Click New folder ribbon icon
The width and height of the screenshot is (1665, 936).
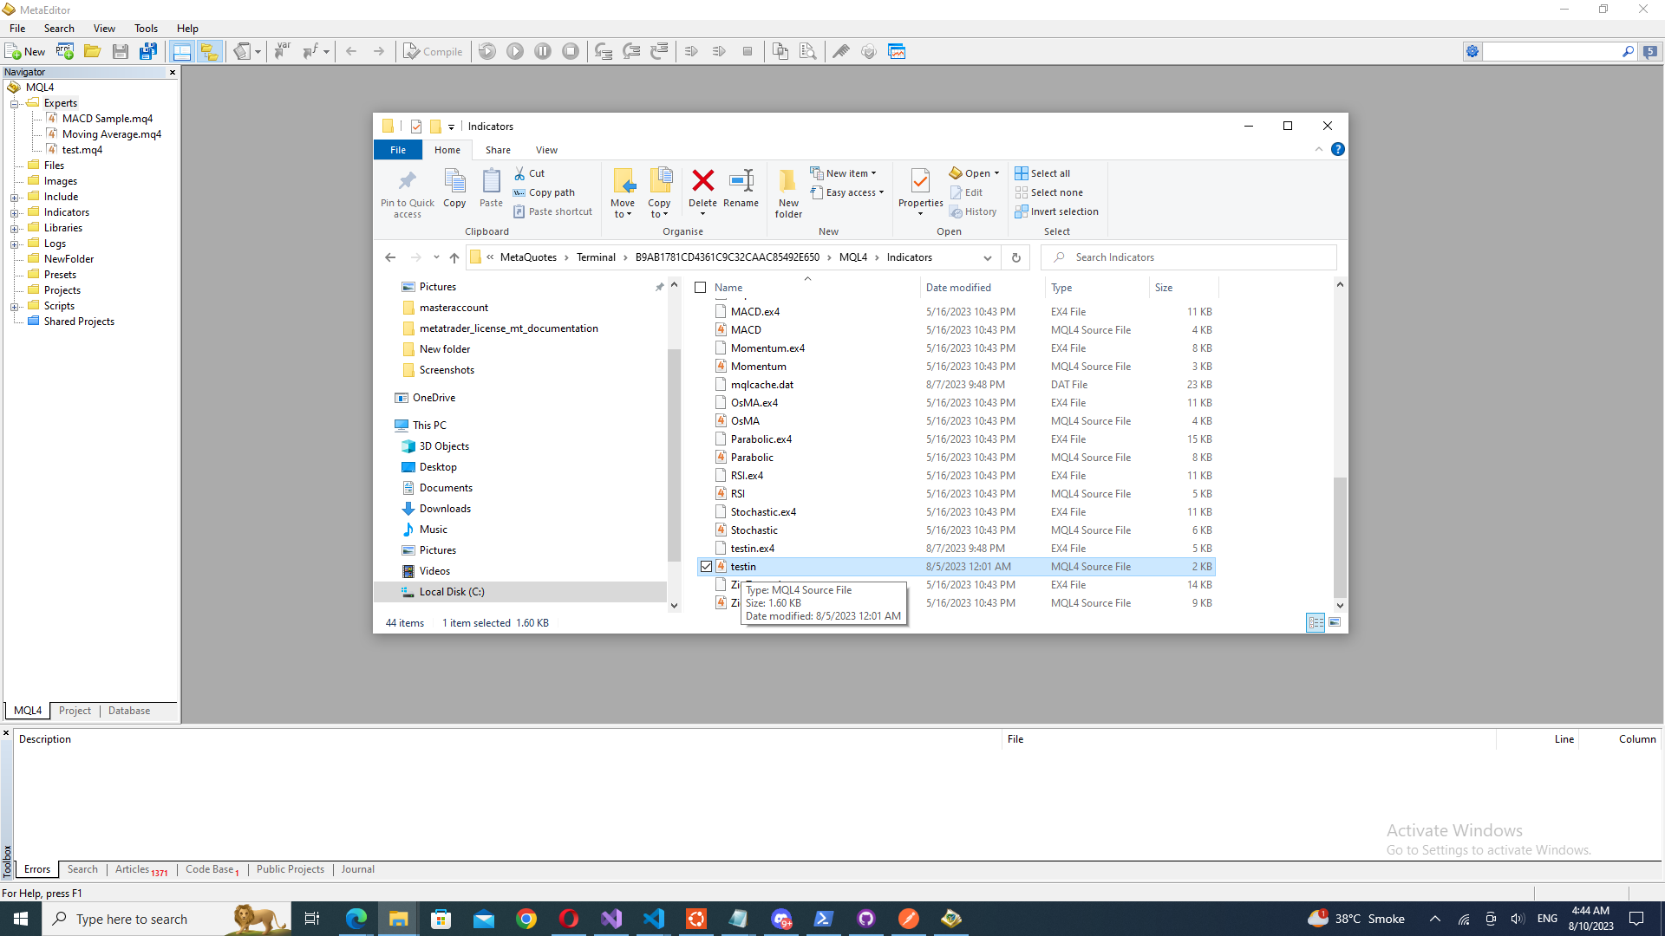788,181
